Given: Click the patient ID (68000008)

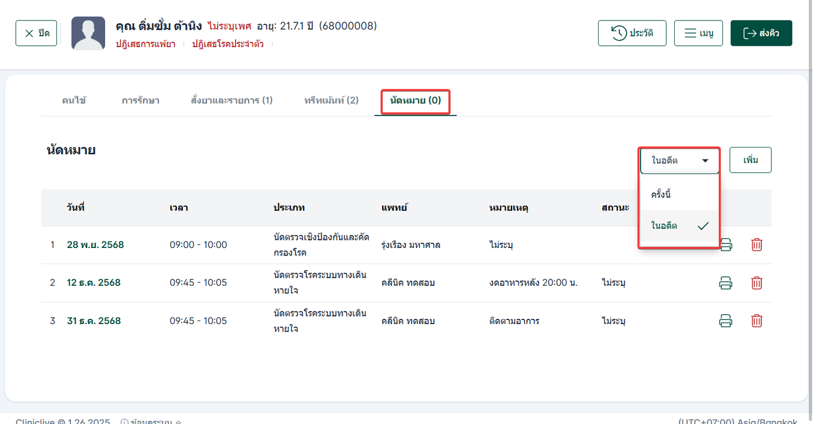Looking at the screenshot, I should point(348,26).
